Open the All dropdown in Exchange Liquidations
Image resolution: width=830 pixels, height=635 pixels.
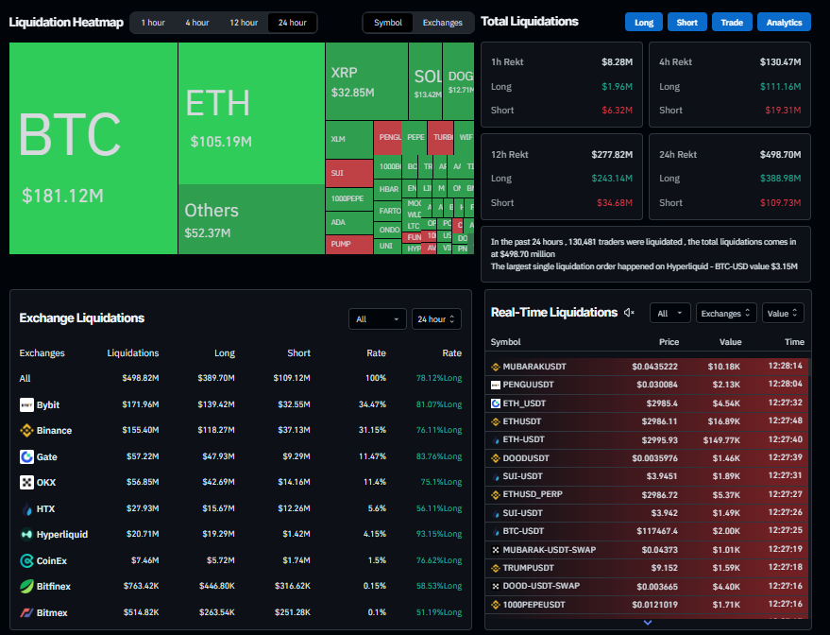pyautogui.click(x=378, y=319)
